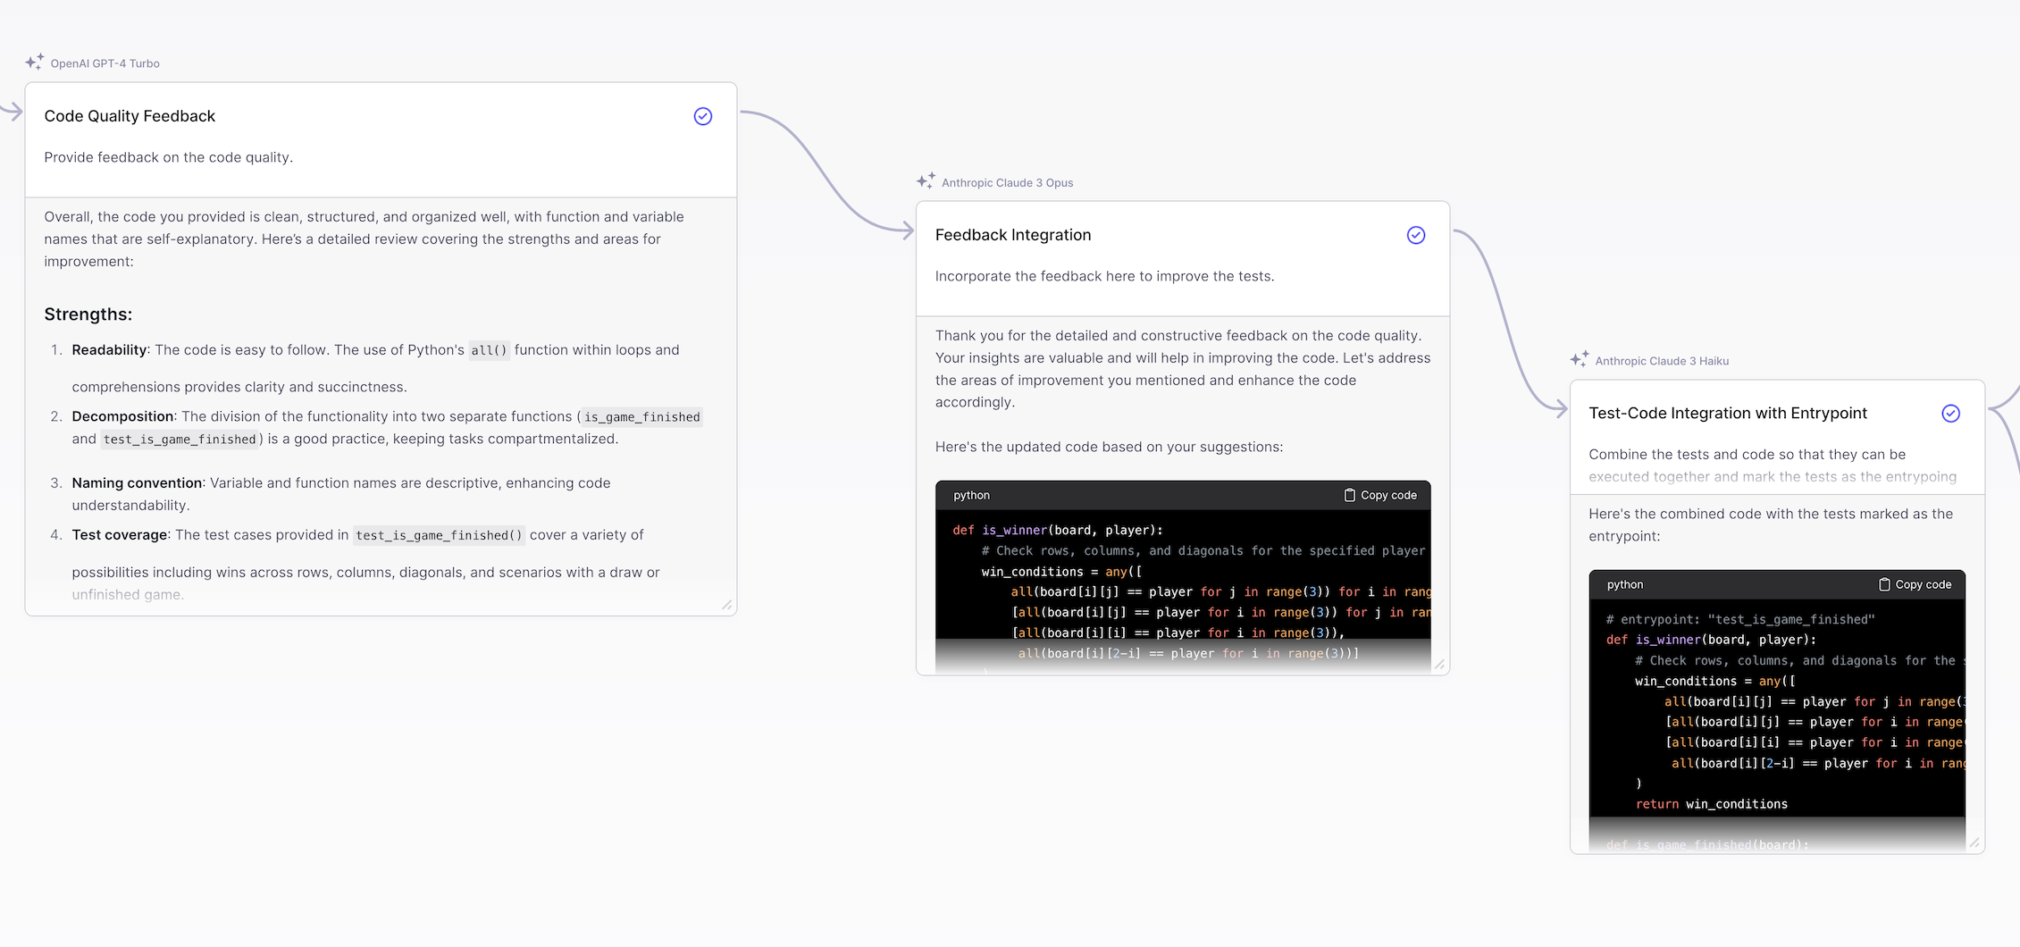Click the inline code 'is_game_finished'
This screenshot has width=2020, height=947.
pos(642,417)
